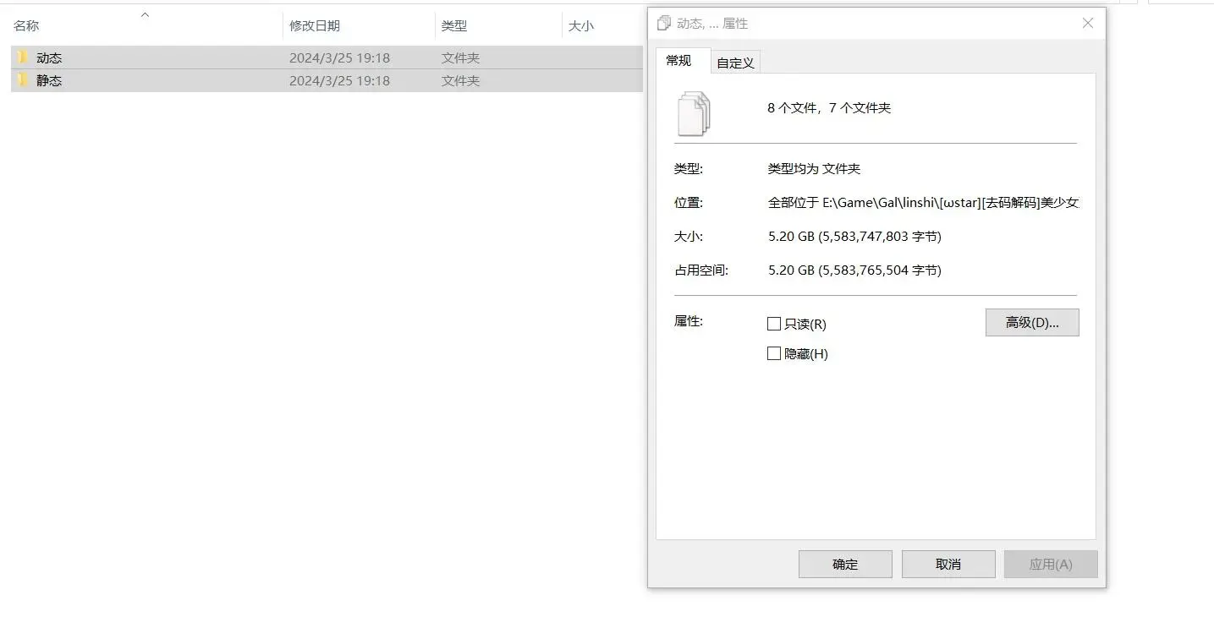Cancel the dialog with 取消

click(948, 565)
